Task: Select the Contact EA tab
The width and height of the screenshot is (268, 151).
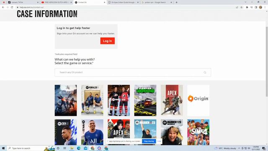Action: click(90, 3)
